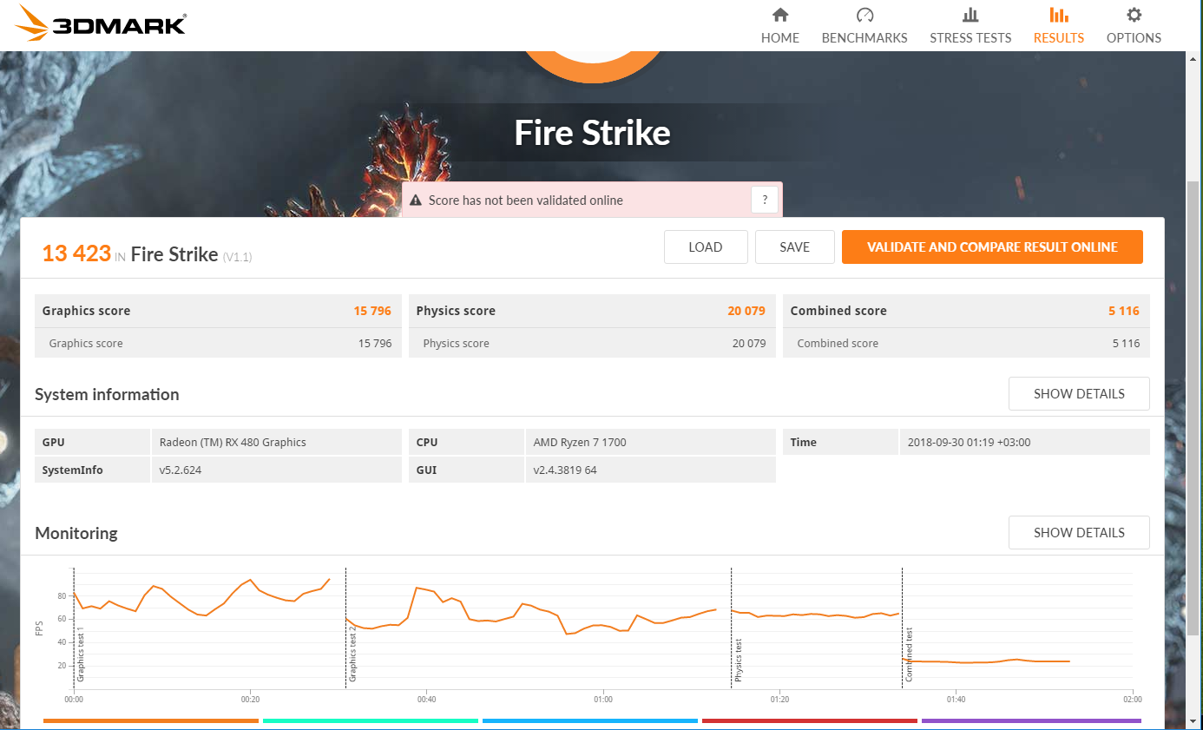This screenshot has height=730, width=1203.
Task: Click the GPU value Radeon (TM) RX 480 Graphics
Action: 233,442
